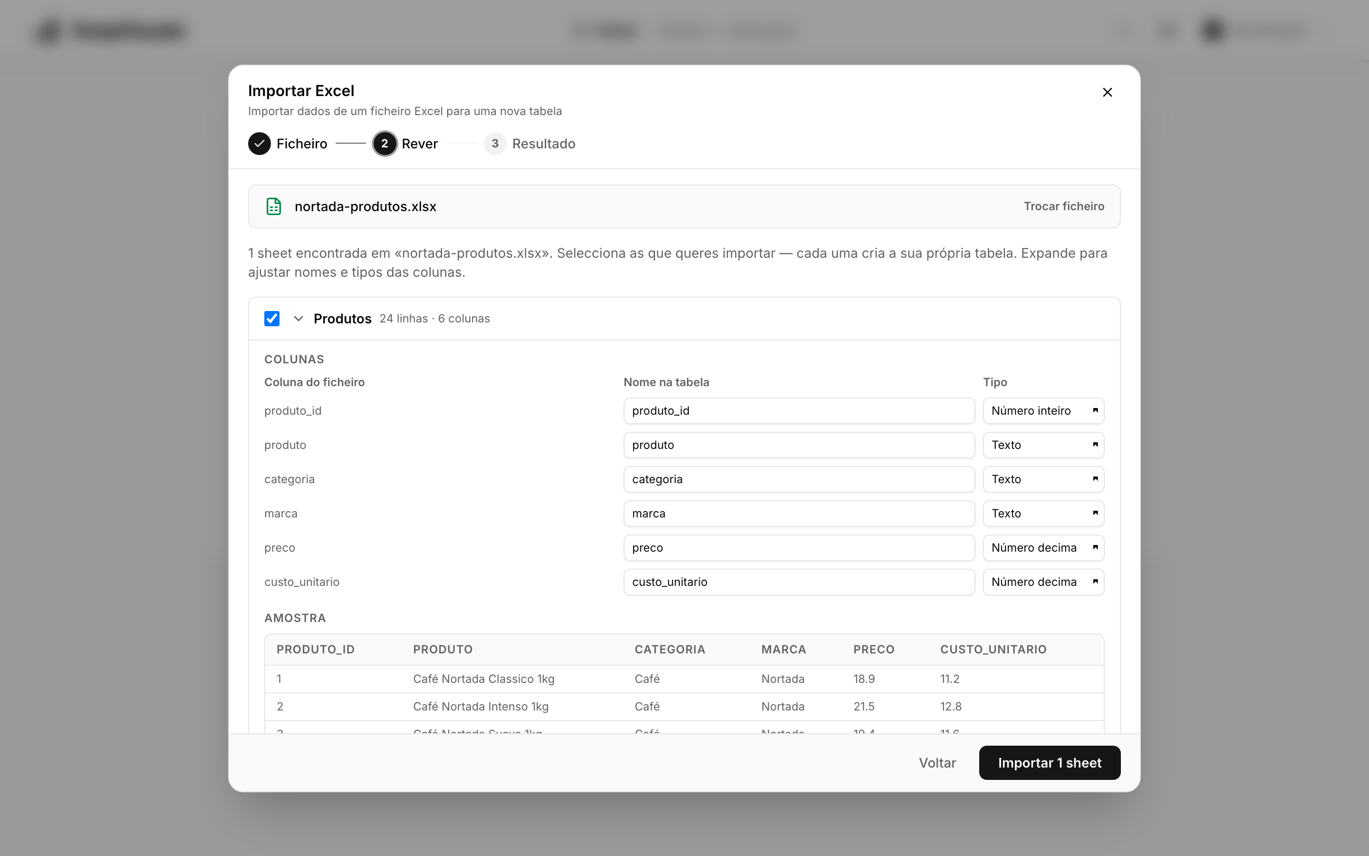Click the CATEGORIA sample column header
The height and width of the screenshot is (856, 1369).
click(x=670, y=650)
